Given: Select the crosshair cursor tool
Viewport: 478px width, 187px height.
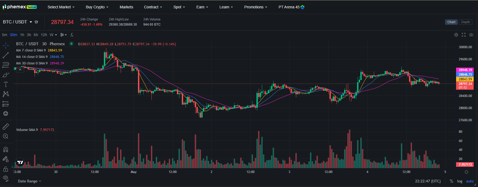Looking at the screenshot, I should [6, 46].
